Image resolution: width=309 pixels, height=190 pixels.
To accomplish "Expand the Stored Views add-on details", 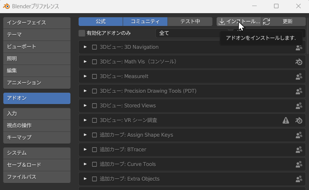I will pos(85,106).
